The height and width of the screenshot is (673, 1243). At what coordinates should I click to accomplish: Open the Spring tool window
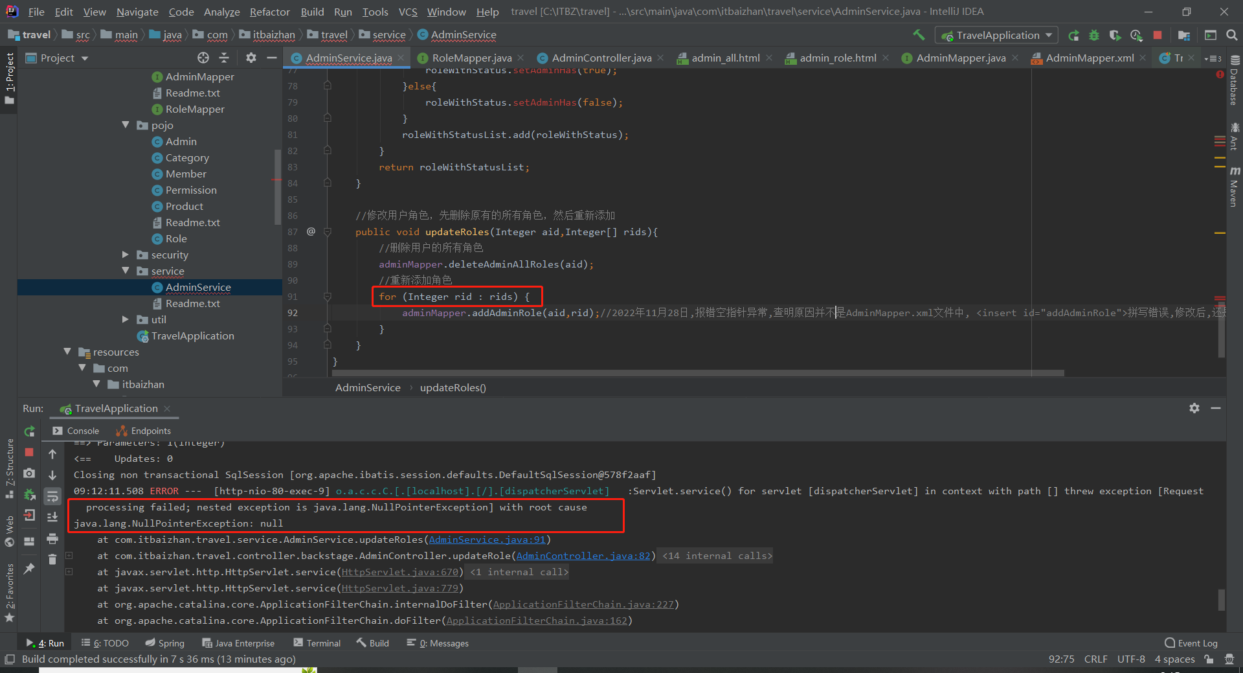pos(165,643)
